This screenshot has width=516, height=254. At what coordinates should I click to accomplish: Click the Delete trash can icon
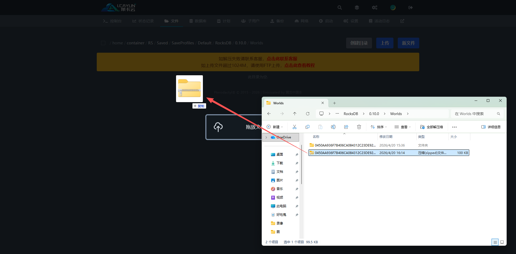(359, 127)
